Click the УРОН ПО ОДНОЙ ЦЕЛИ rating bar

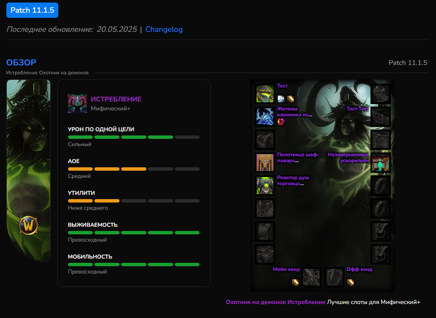pos(134,137)
